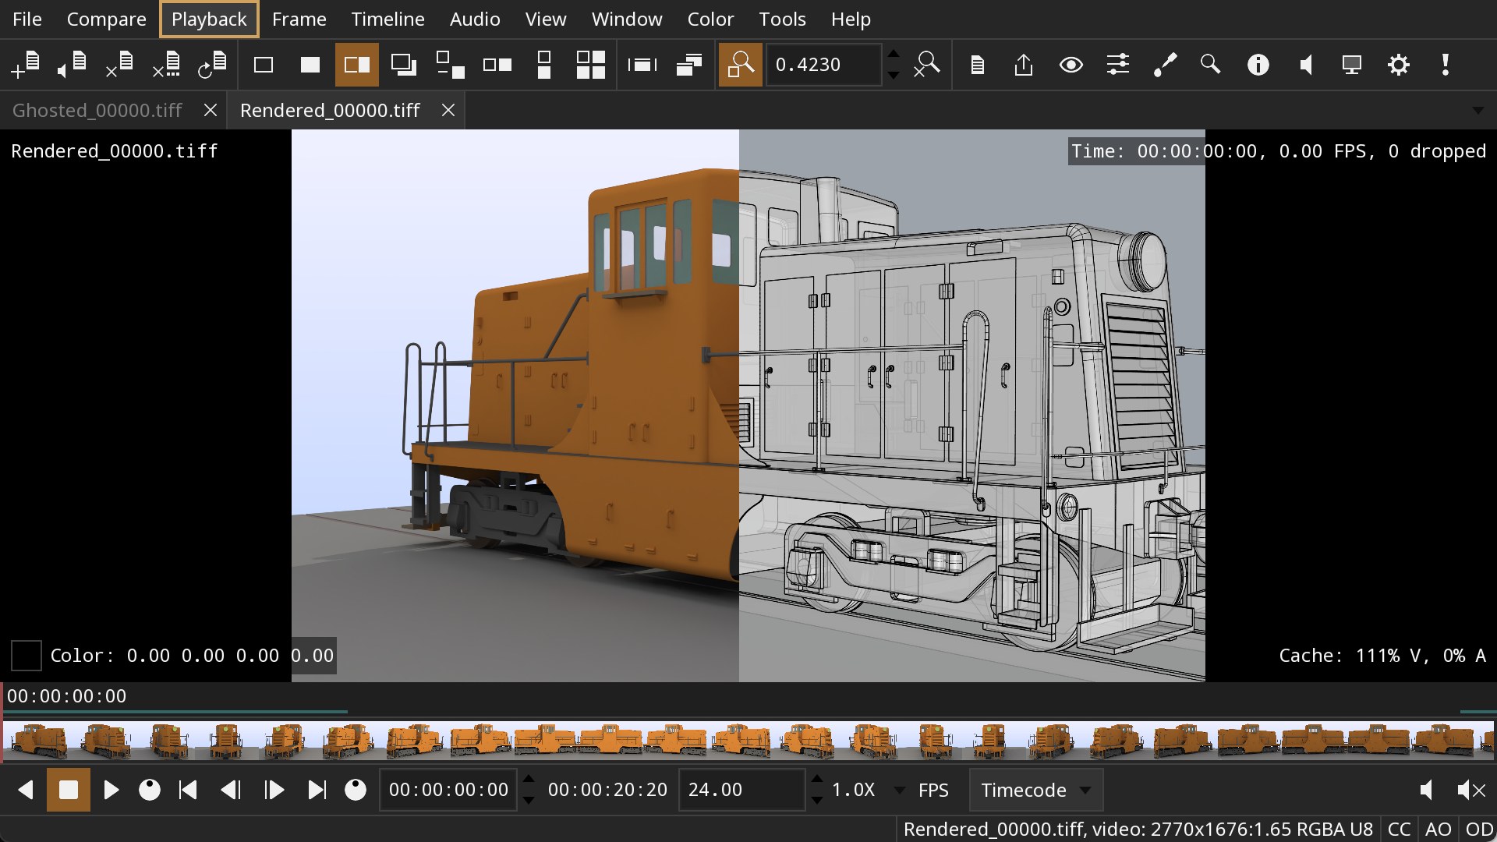Open the export/share file icon

(x=1024, y=65)
